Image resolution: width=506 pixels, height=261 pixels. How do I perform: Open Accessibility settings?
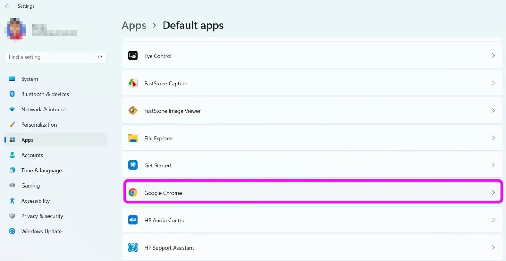tap(56, 201)
